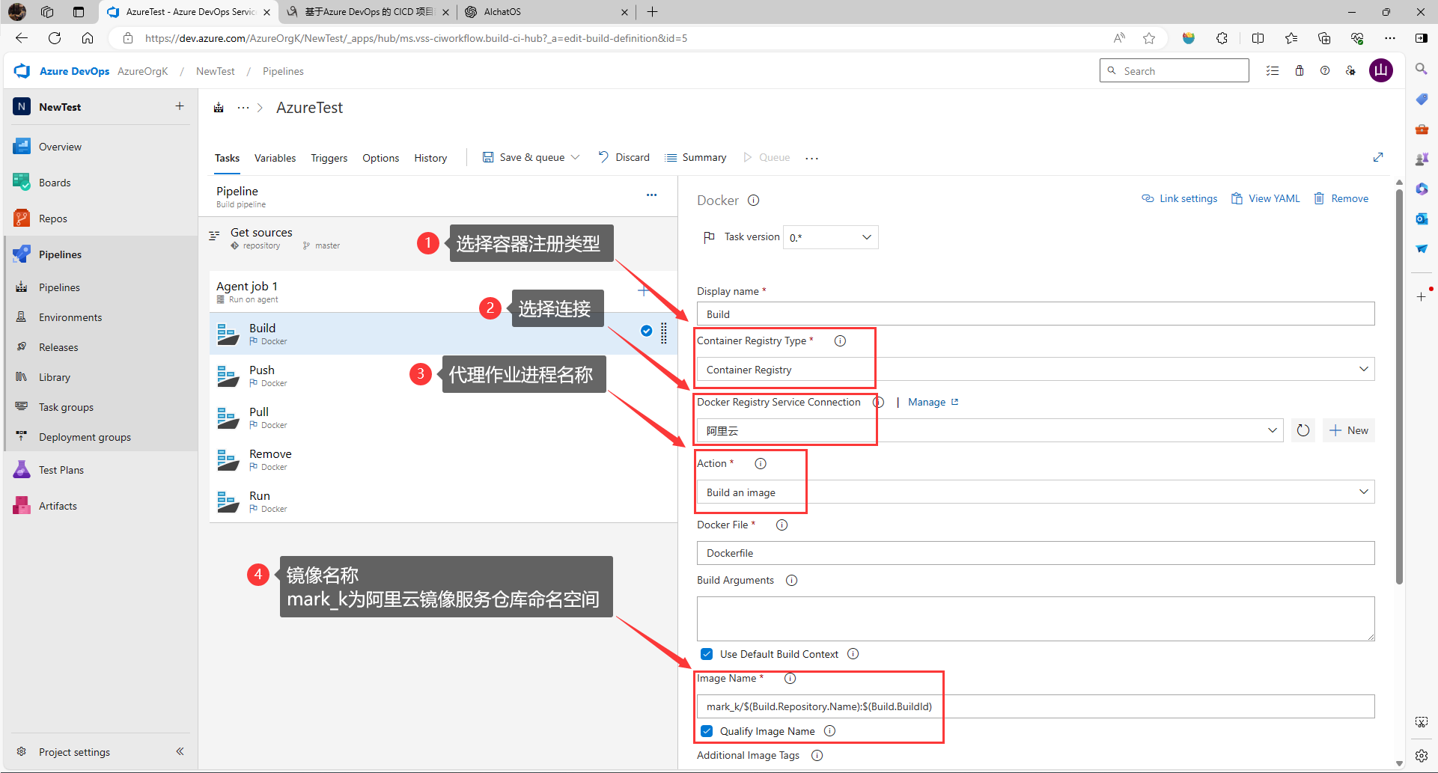Open help question mark icon
The height and width of the screenshot is (773, 1438).
tap(1325, 71)
